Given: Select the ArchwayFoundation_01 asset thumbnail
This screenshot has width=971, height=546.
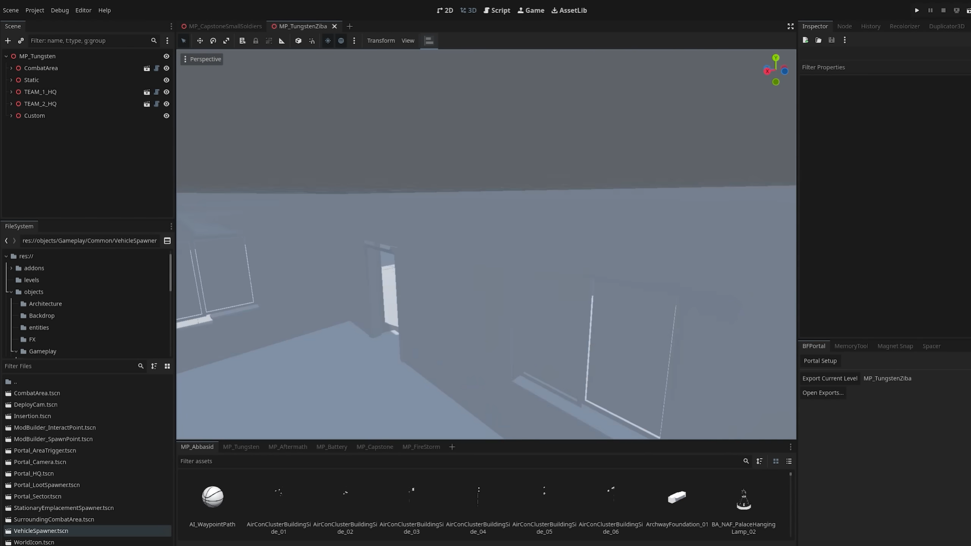Looking at the screenshot, I should click(677, 497).
